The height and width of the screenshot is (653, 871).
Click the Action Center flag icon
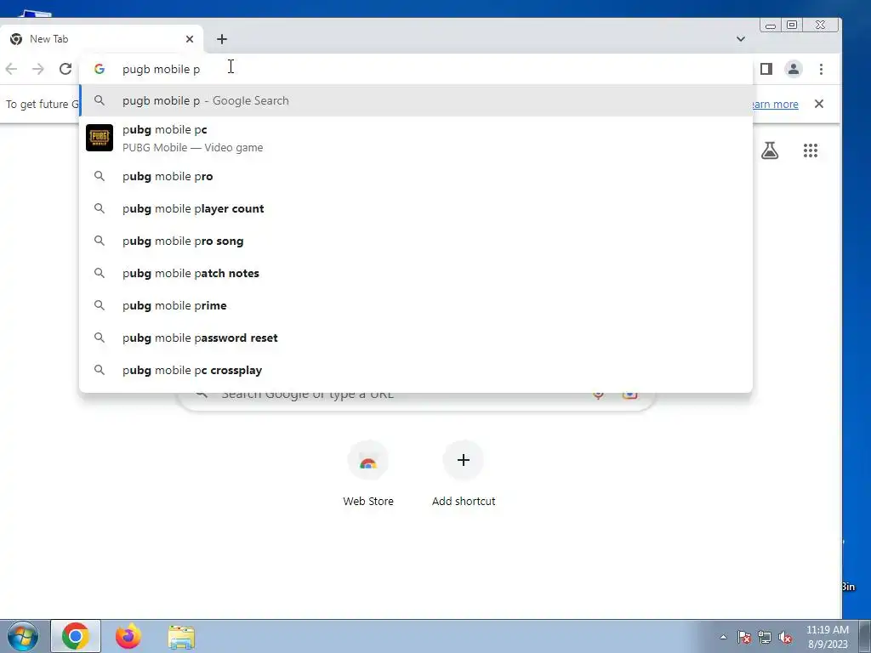tap(744, 637)
